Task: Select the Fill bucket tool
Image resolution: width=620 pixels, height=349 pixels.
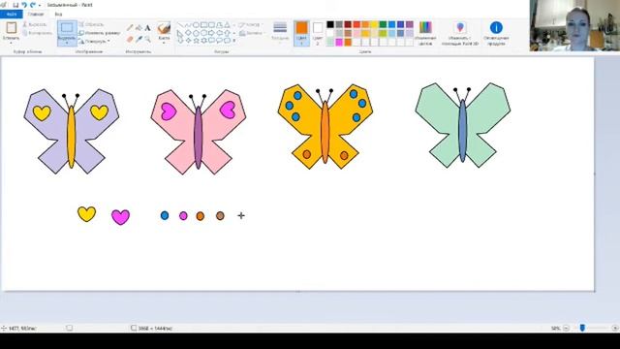Action: pyautogui.click(x=139, y=28)
